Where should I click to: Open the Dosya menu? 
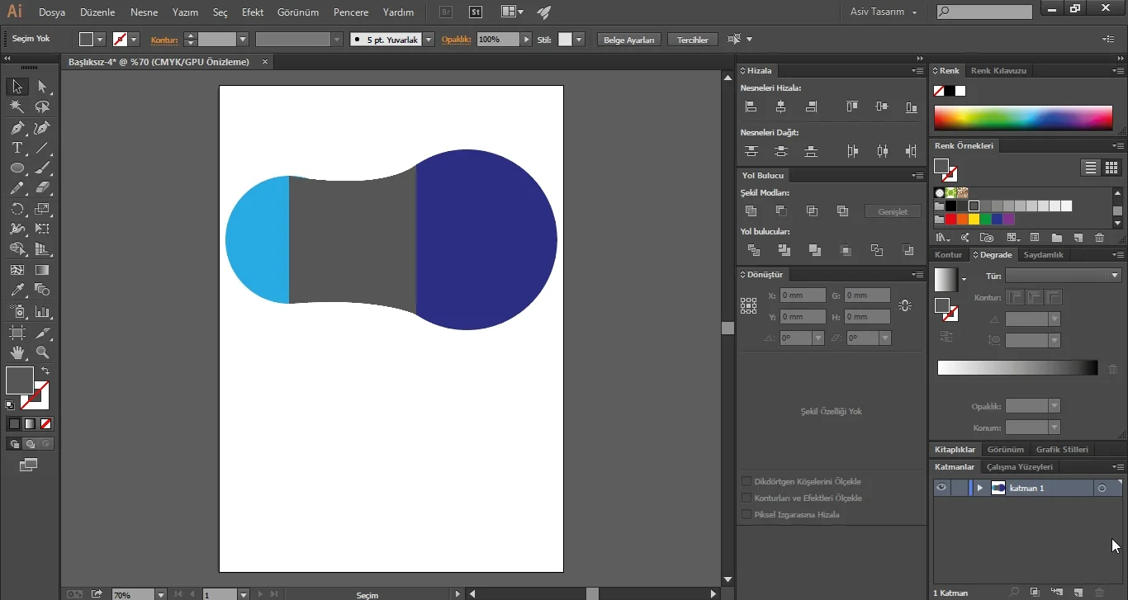coord(52,12)
